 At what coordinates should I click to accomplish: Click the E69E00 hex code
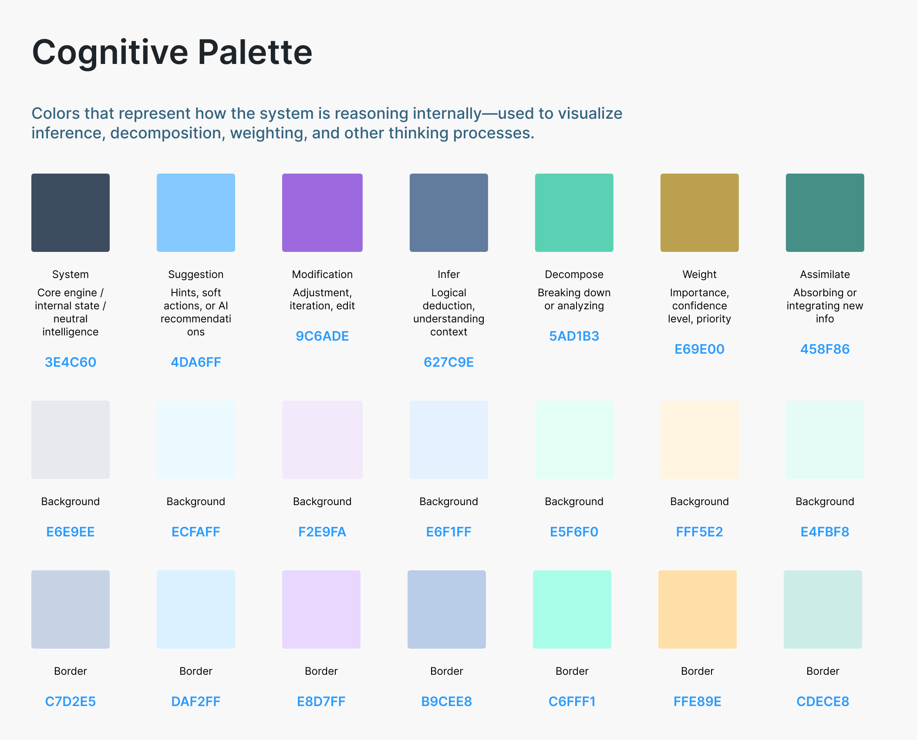pyautogui.click(x=699, y=349)
